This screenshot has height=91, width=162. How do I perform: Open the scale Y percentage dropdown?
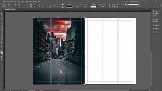click(x=35, y=7)
